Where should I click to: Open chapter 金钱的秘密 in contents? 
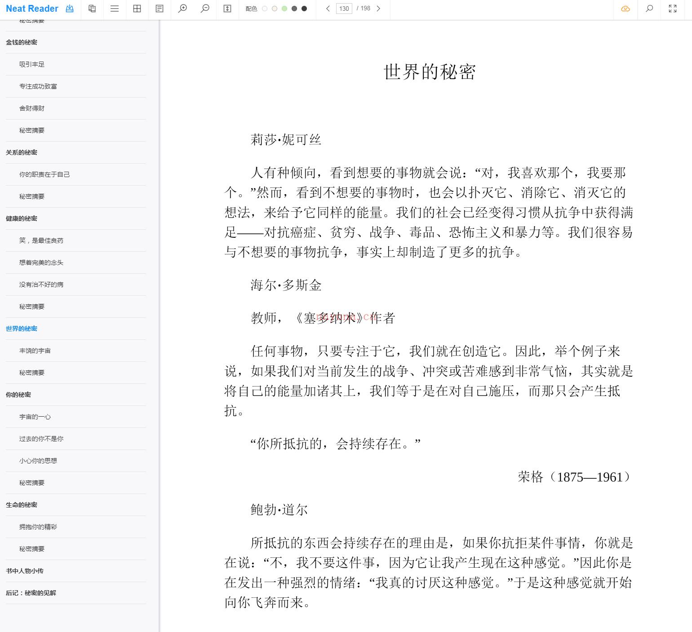22,42
